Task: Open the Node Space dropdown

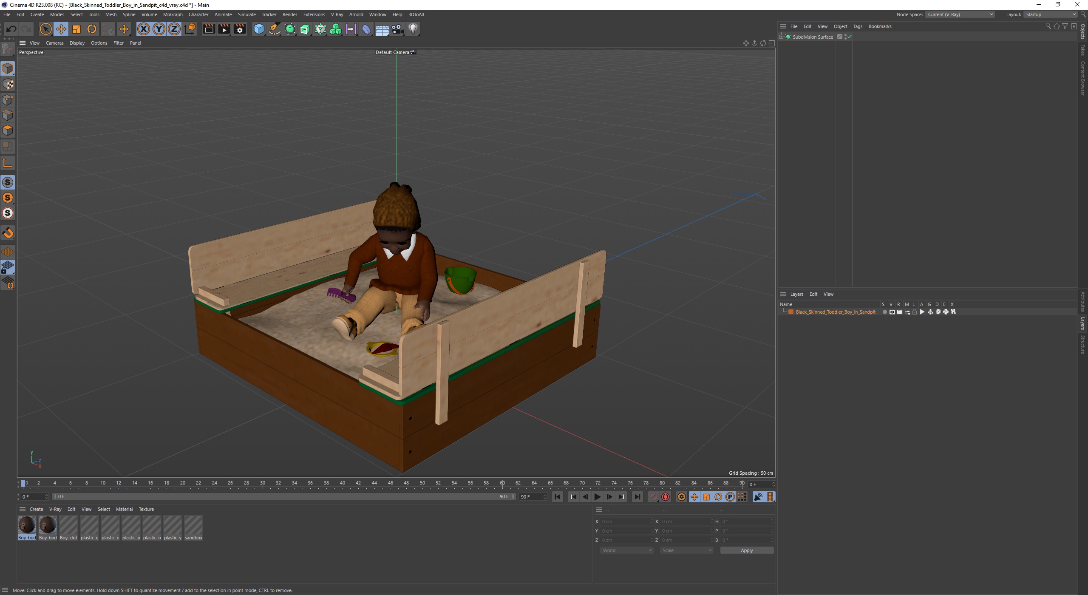Action: coord(960,14)
